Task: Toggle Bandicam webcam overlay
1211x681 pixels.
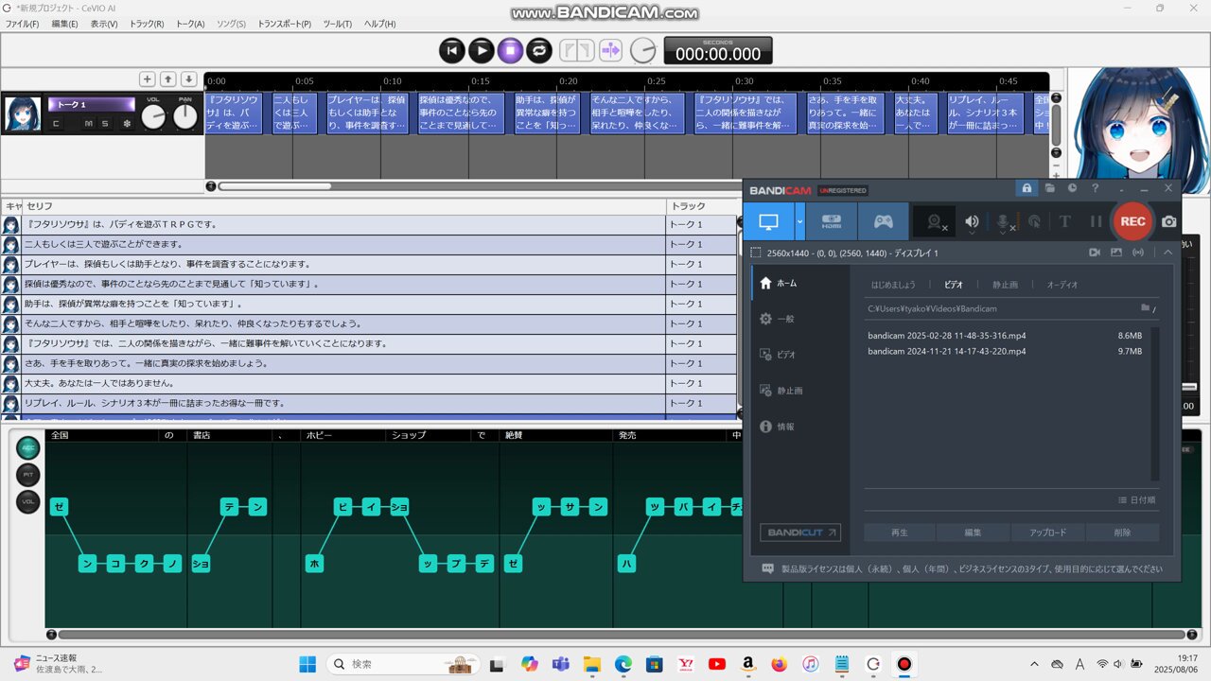Action: [935, 221]
